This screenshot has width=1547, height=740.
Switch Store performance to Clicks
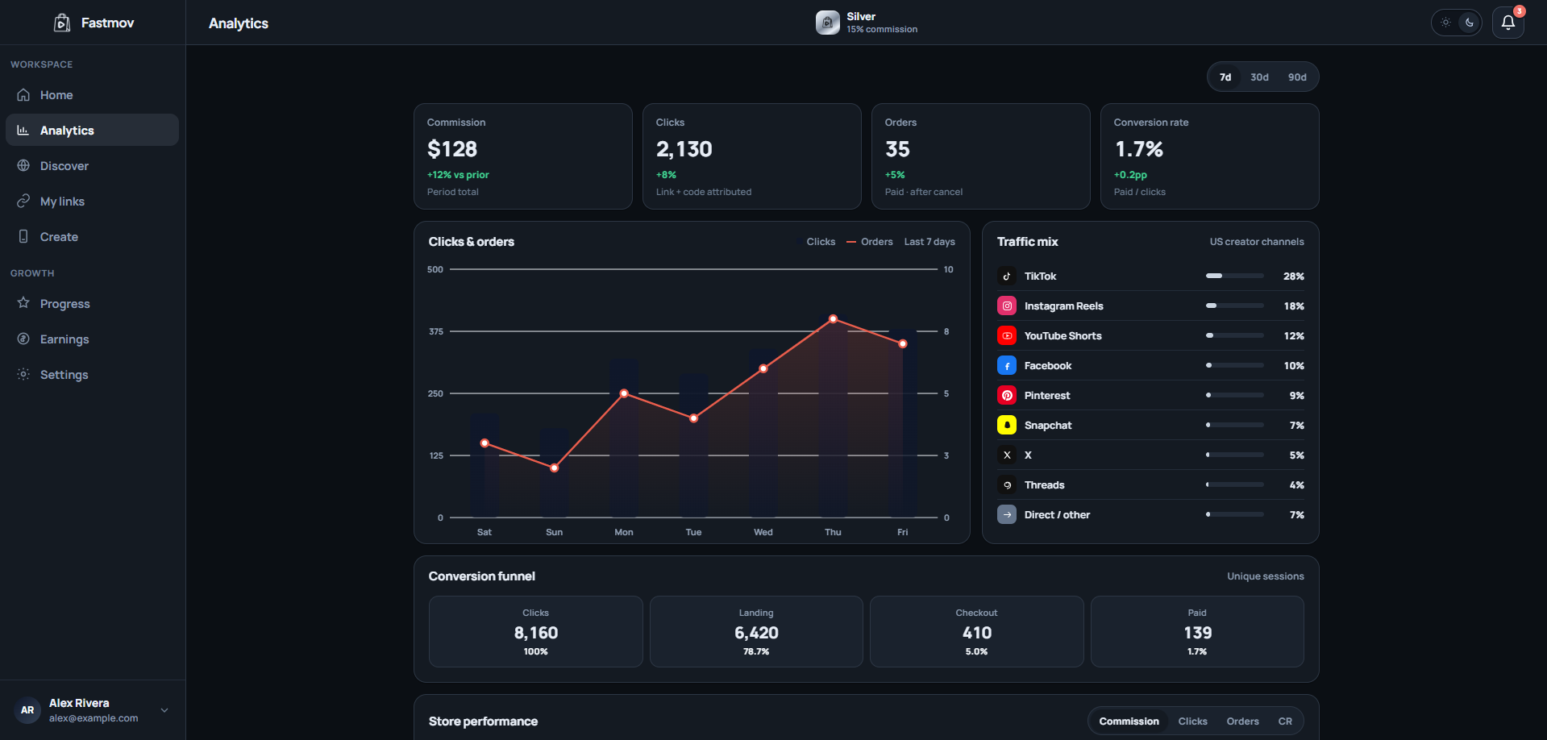point(1192,721)
